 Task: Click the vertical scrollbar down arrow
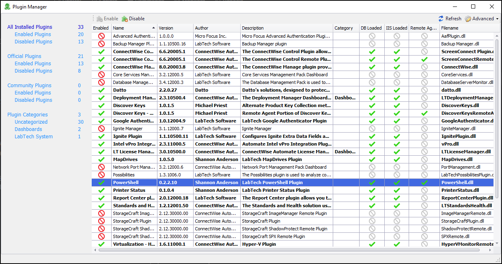coord(497,243)
